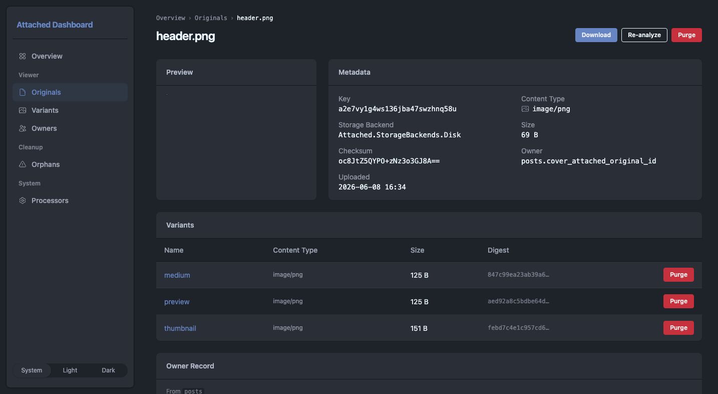718x394 pixels.
Task: Go to the Owners sidebar item
Action: (70, 128)
